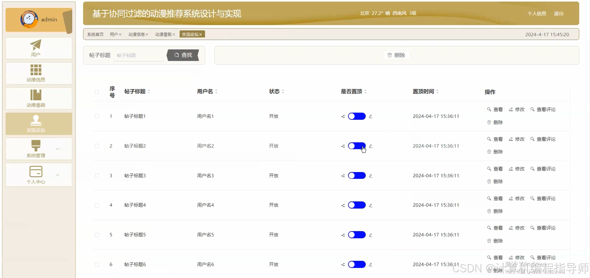Click the share icon in row 1
Screen dimensions: 590x278
tap(343, 117)
